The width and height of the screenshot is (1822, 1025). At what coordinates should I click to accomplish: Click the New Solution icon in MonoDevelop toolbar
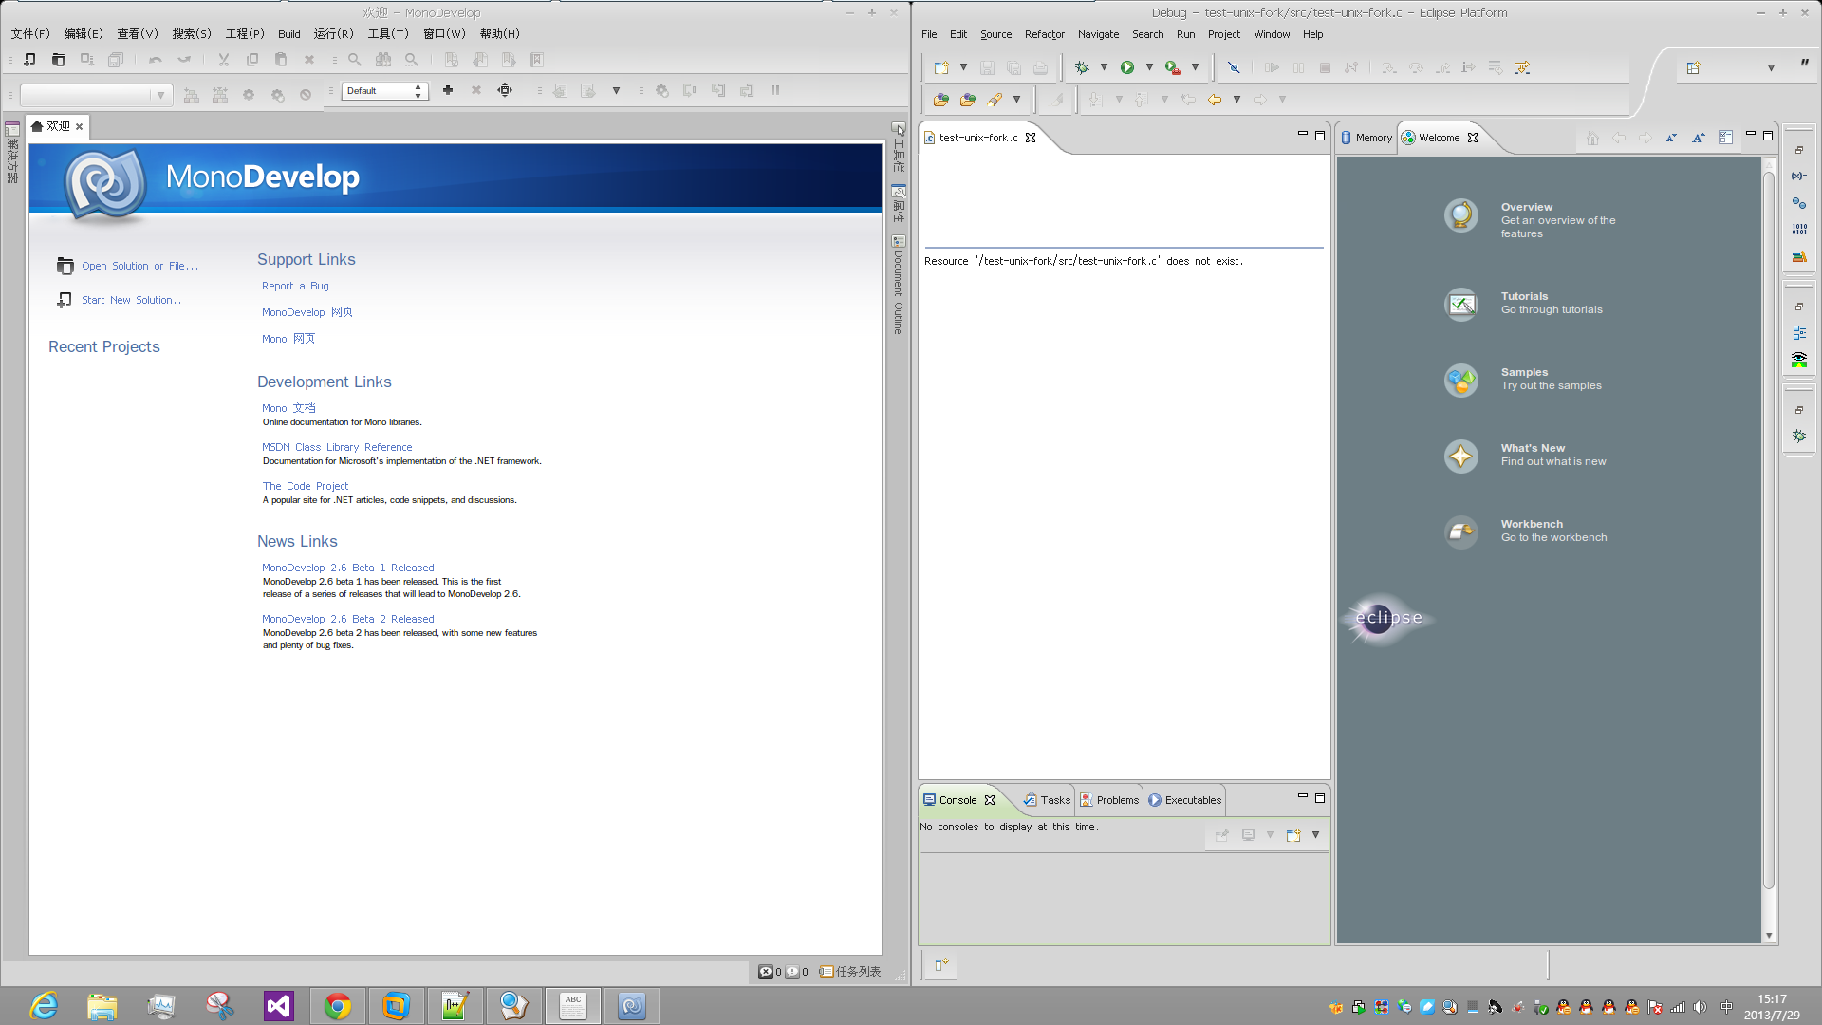tap(29, 60)
